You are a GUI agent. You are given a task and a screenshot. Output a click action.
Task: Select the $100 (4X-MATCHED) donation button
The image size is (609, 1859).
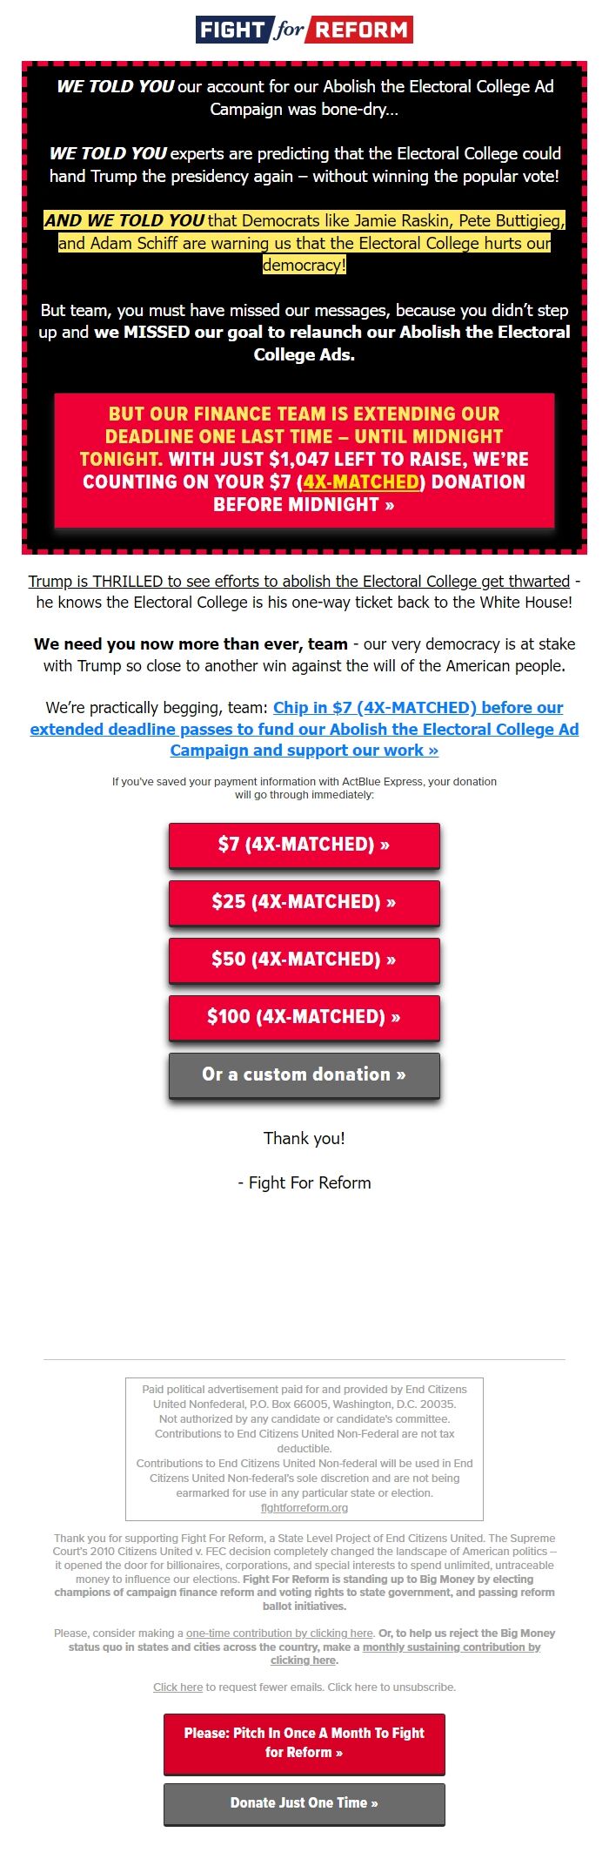pyautogui.click(x=303, y=1017)
